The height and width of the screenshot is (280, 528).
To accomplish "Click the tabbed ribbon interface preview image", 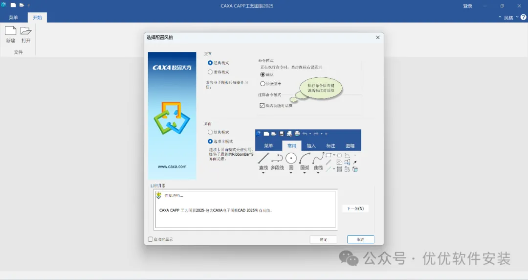I will (x=308, y=151).
